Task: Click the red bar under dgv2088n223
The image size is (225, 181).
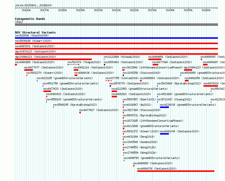Action: pos(53,59)
